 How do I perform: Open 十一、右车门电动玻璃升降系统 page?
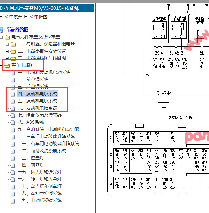click(x=48, y=143)
